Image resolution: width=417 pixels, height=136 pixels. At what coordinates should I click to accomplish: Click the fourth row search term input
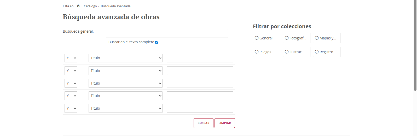(200, 96)
